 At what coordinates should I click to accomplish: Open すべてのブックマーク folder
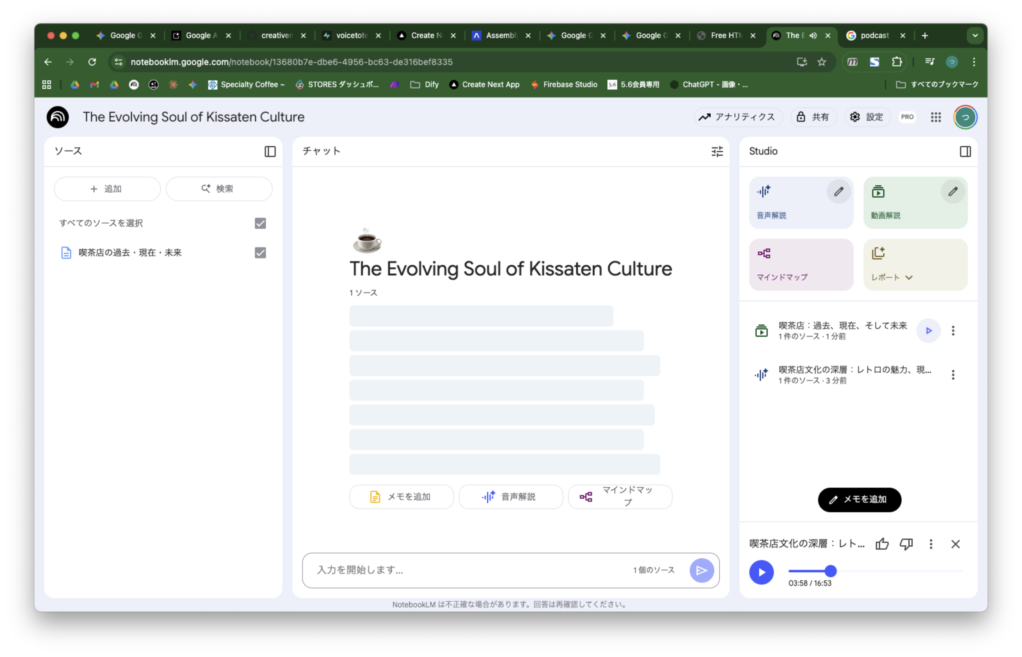coord(937,84)
